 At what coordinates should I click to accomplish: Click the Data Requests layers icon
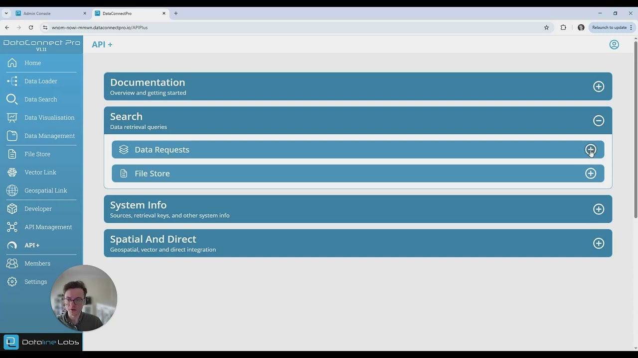tap(124, 150)
